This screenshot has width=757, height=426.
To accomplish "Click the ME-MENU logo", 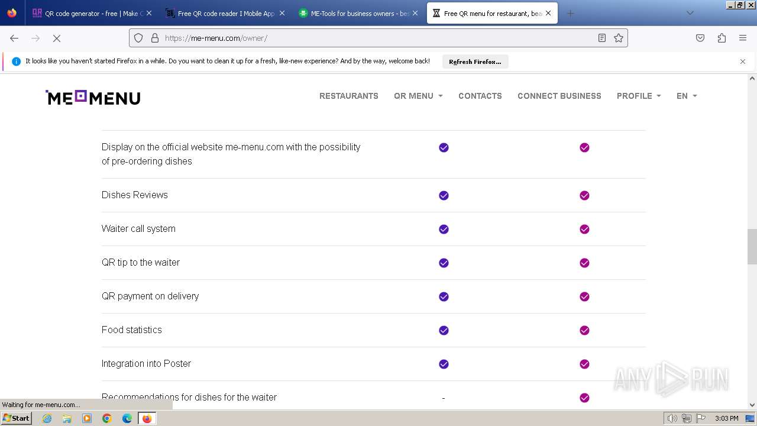I will tap(93, 98).
